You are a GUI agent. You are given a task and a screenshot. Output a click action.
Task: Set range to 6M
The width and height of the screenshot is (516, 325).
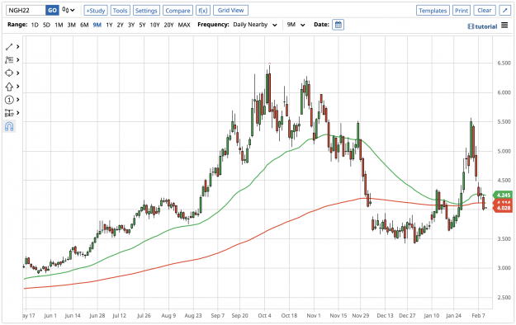pyautogui.click(x=84, y=25)
